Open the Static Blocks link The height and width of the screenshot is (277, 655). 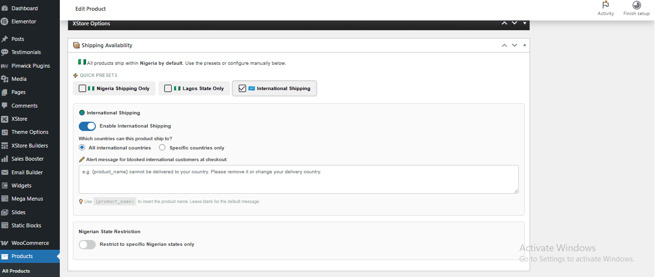tap(26, 225)
